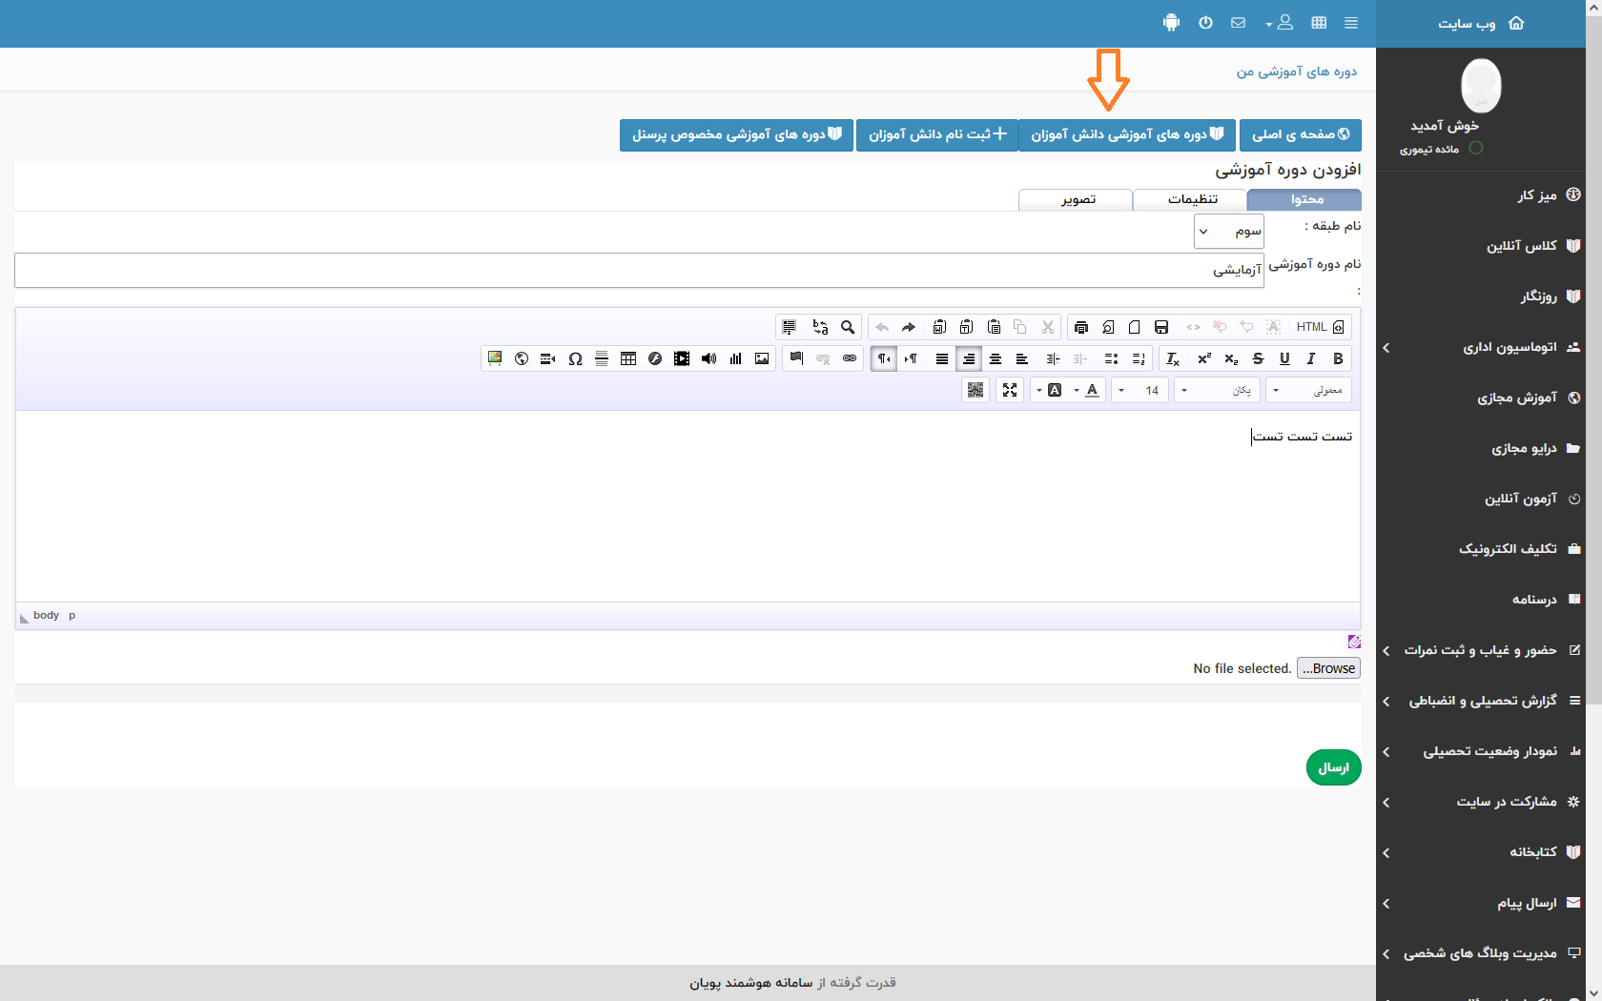The image size is (1602, 1001).
Task: Open دوره های آموزشی مخصوص پرسنل
Action: point(736,134)
